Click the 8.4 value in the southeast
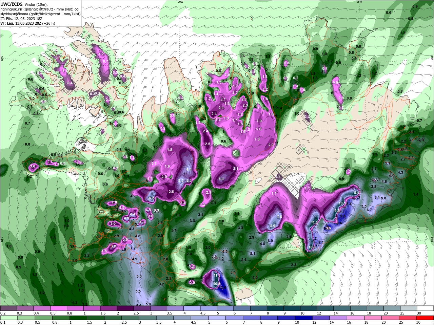 [x=348, y=204]
